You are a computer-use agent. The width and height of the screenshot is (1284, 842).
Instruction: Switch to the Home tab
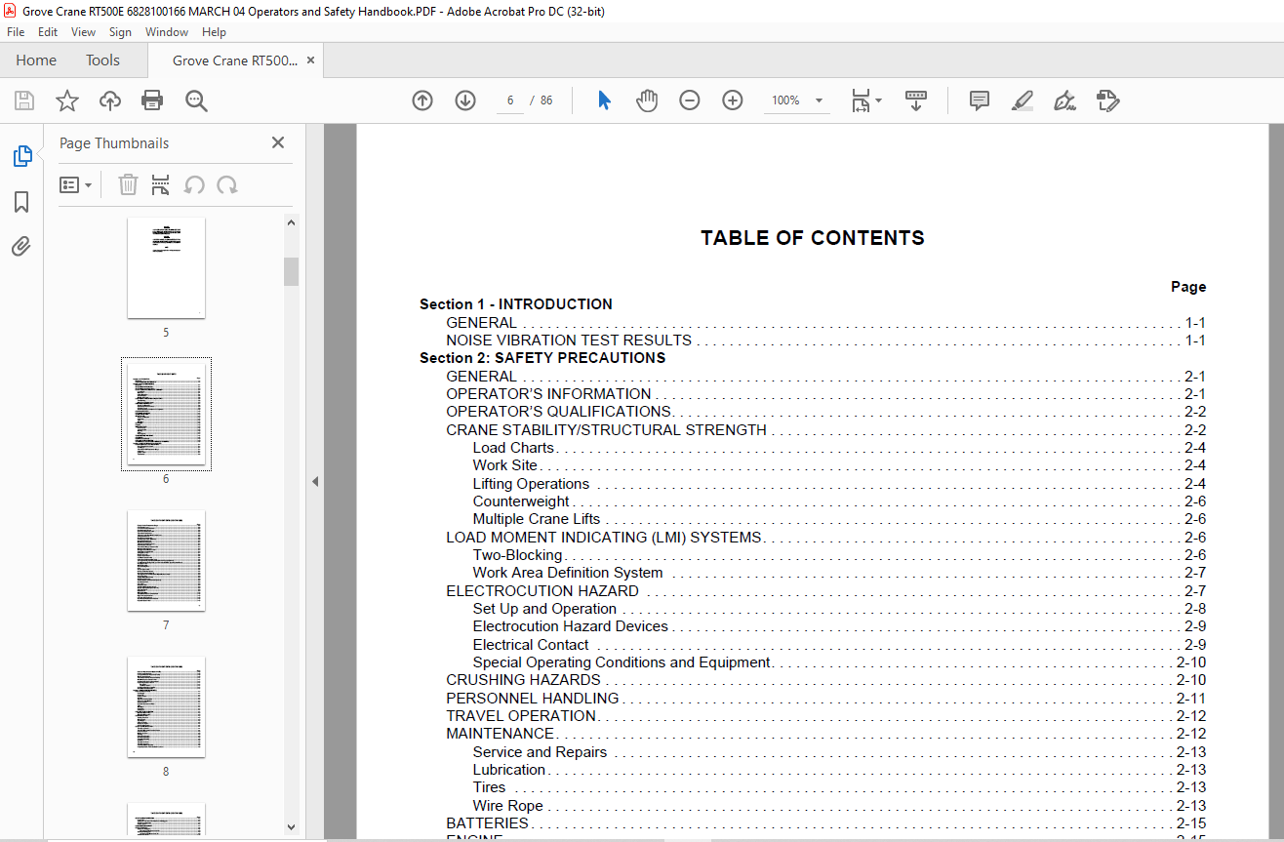pos(36,60)
